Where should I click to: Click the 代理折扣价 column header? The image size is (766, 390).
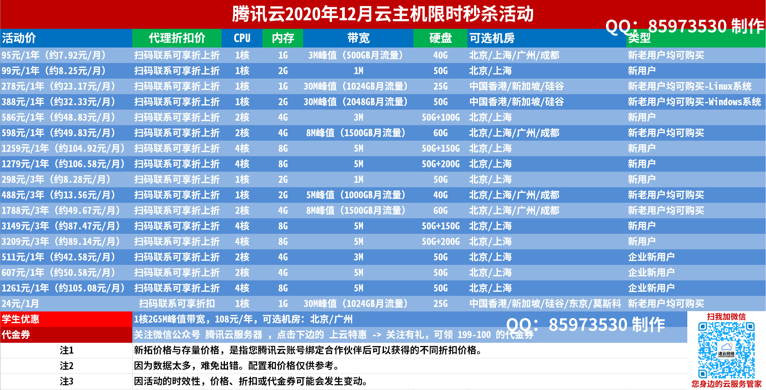tap(177, 38)
